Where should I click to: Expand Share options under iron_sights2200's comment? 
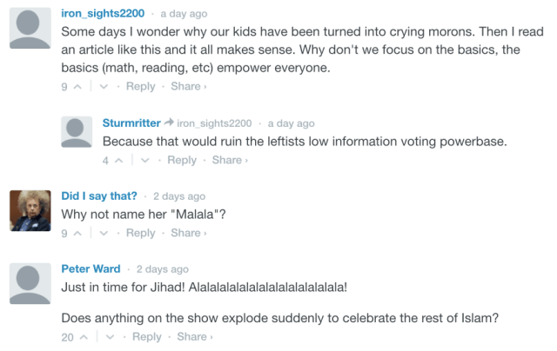click(188, 87)
